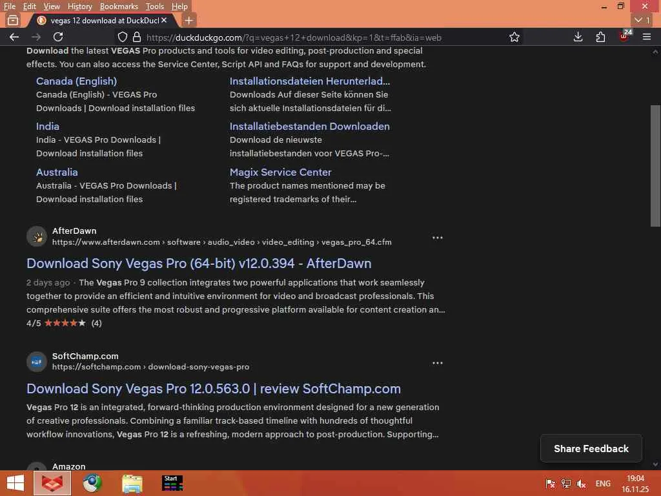Switch the ENG input language indicator
The image size is (661, 496).
point(603,484)
